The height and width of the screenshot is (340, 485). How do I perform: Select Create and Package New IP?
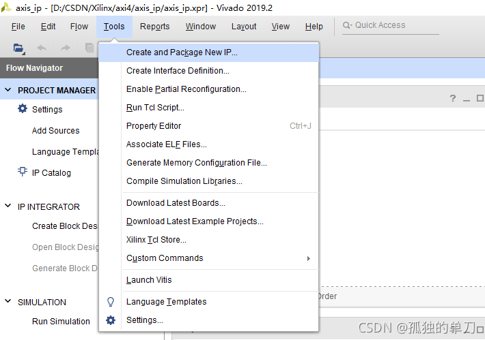pos(209,52)
